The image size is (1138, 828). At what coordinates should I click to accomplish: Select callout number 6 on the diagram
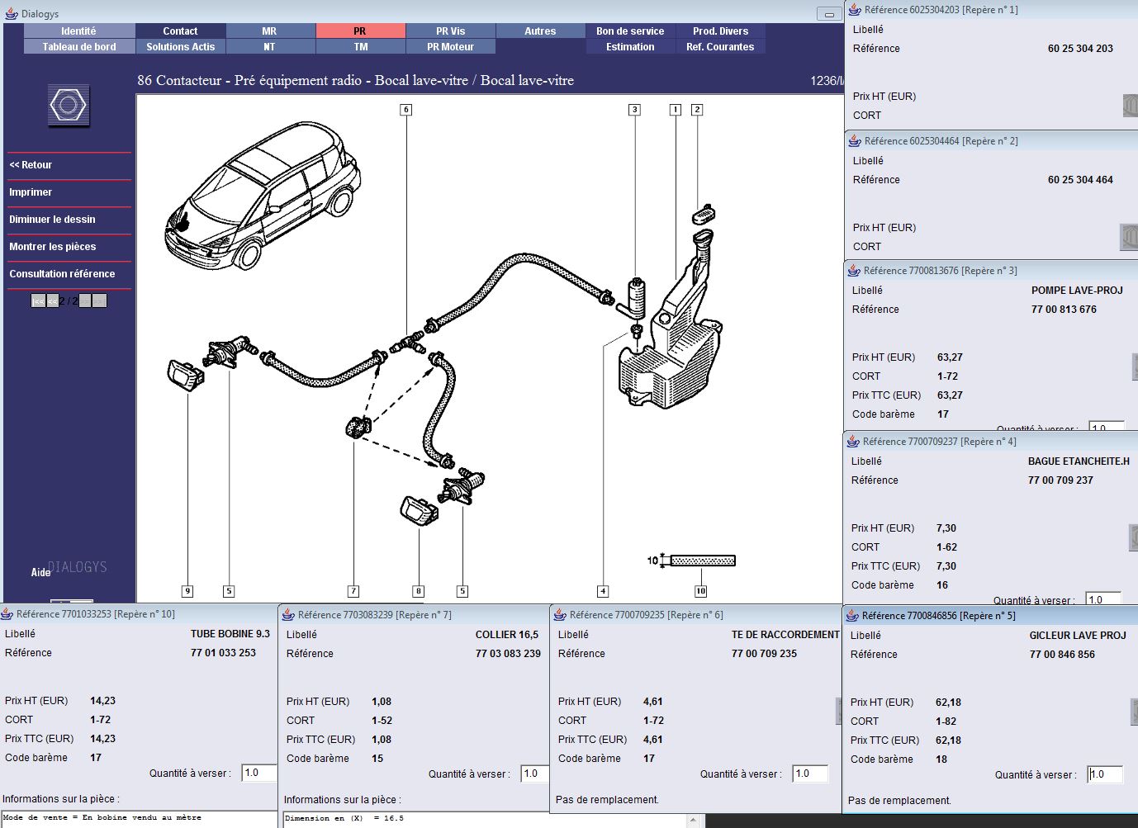click(x=405, y=110)
